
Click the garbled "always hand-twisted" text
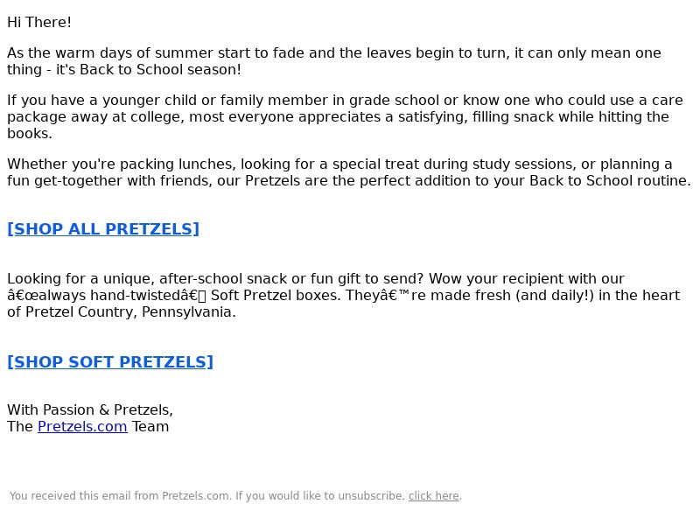[x=107, y=296]
